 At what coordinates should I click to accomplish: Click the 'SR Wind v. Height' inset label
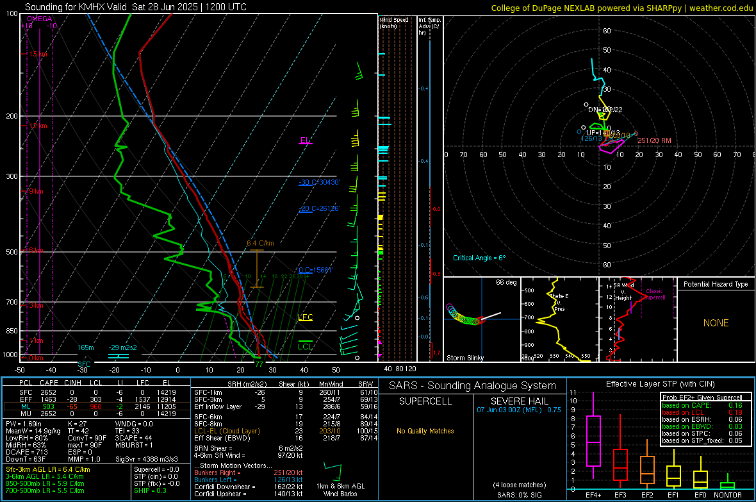pos(623,292)
